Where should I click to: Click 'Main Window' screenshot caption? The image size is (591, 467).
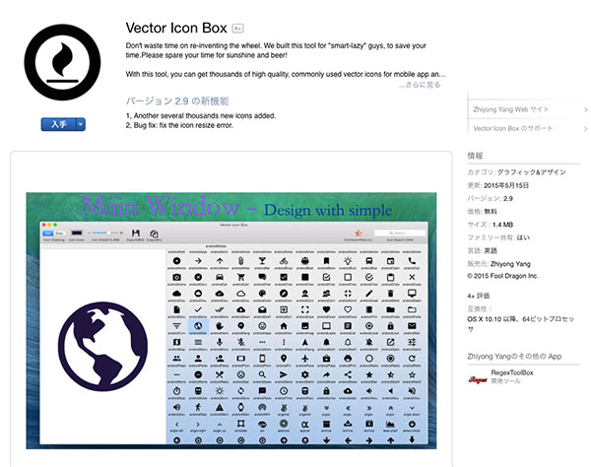(x=161, y=207)
